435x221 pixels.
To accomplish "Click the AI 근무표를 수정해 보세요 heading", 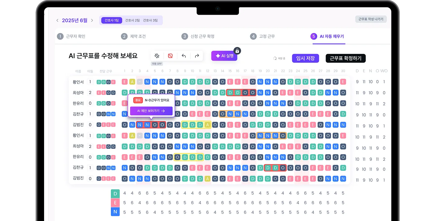I will pyautogui.click(x=103, y=56).
